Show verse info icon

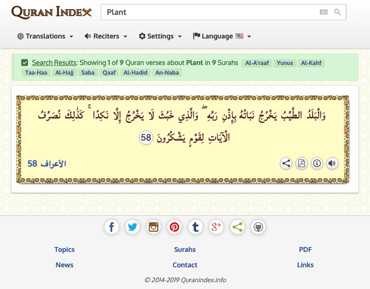click(x=317, y=163)
